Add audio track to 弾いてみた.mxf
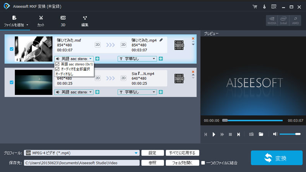Image resolution: width=306 pixels, height=172 pixels. pos(97,59)
